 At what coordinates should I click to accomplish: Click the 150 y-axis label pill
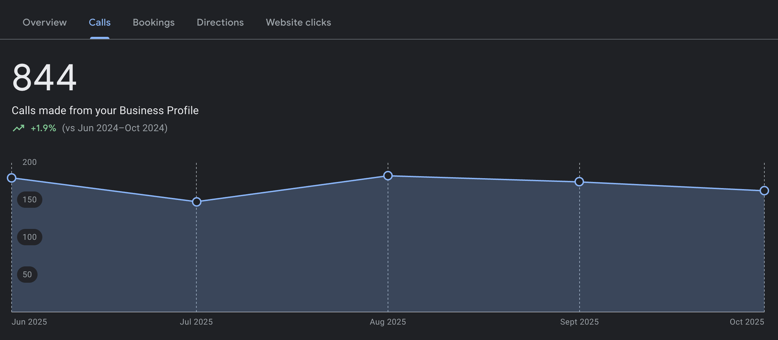click(x=30, y=200)
